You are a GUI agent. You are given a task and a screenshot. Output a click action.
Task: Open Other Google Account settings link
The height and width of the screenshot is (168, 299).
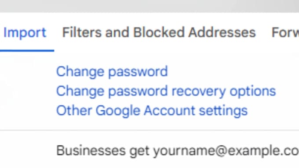coord(152,111)
